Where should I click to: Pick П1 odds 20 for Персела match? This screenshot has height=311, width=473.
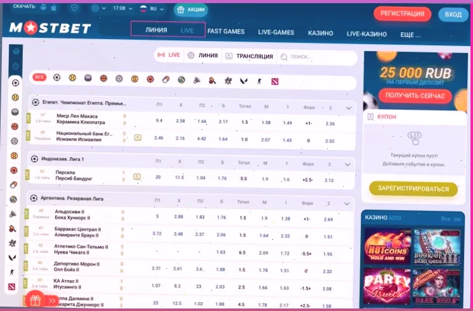coord(158,177)
